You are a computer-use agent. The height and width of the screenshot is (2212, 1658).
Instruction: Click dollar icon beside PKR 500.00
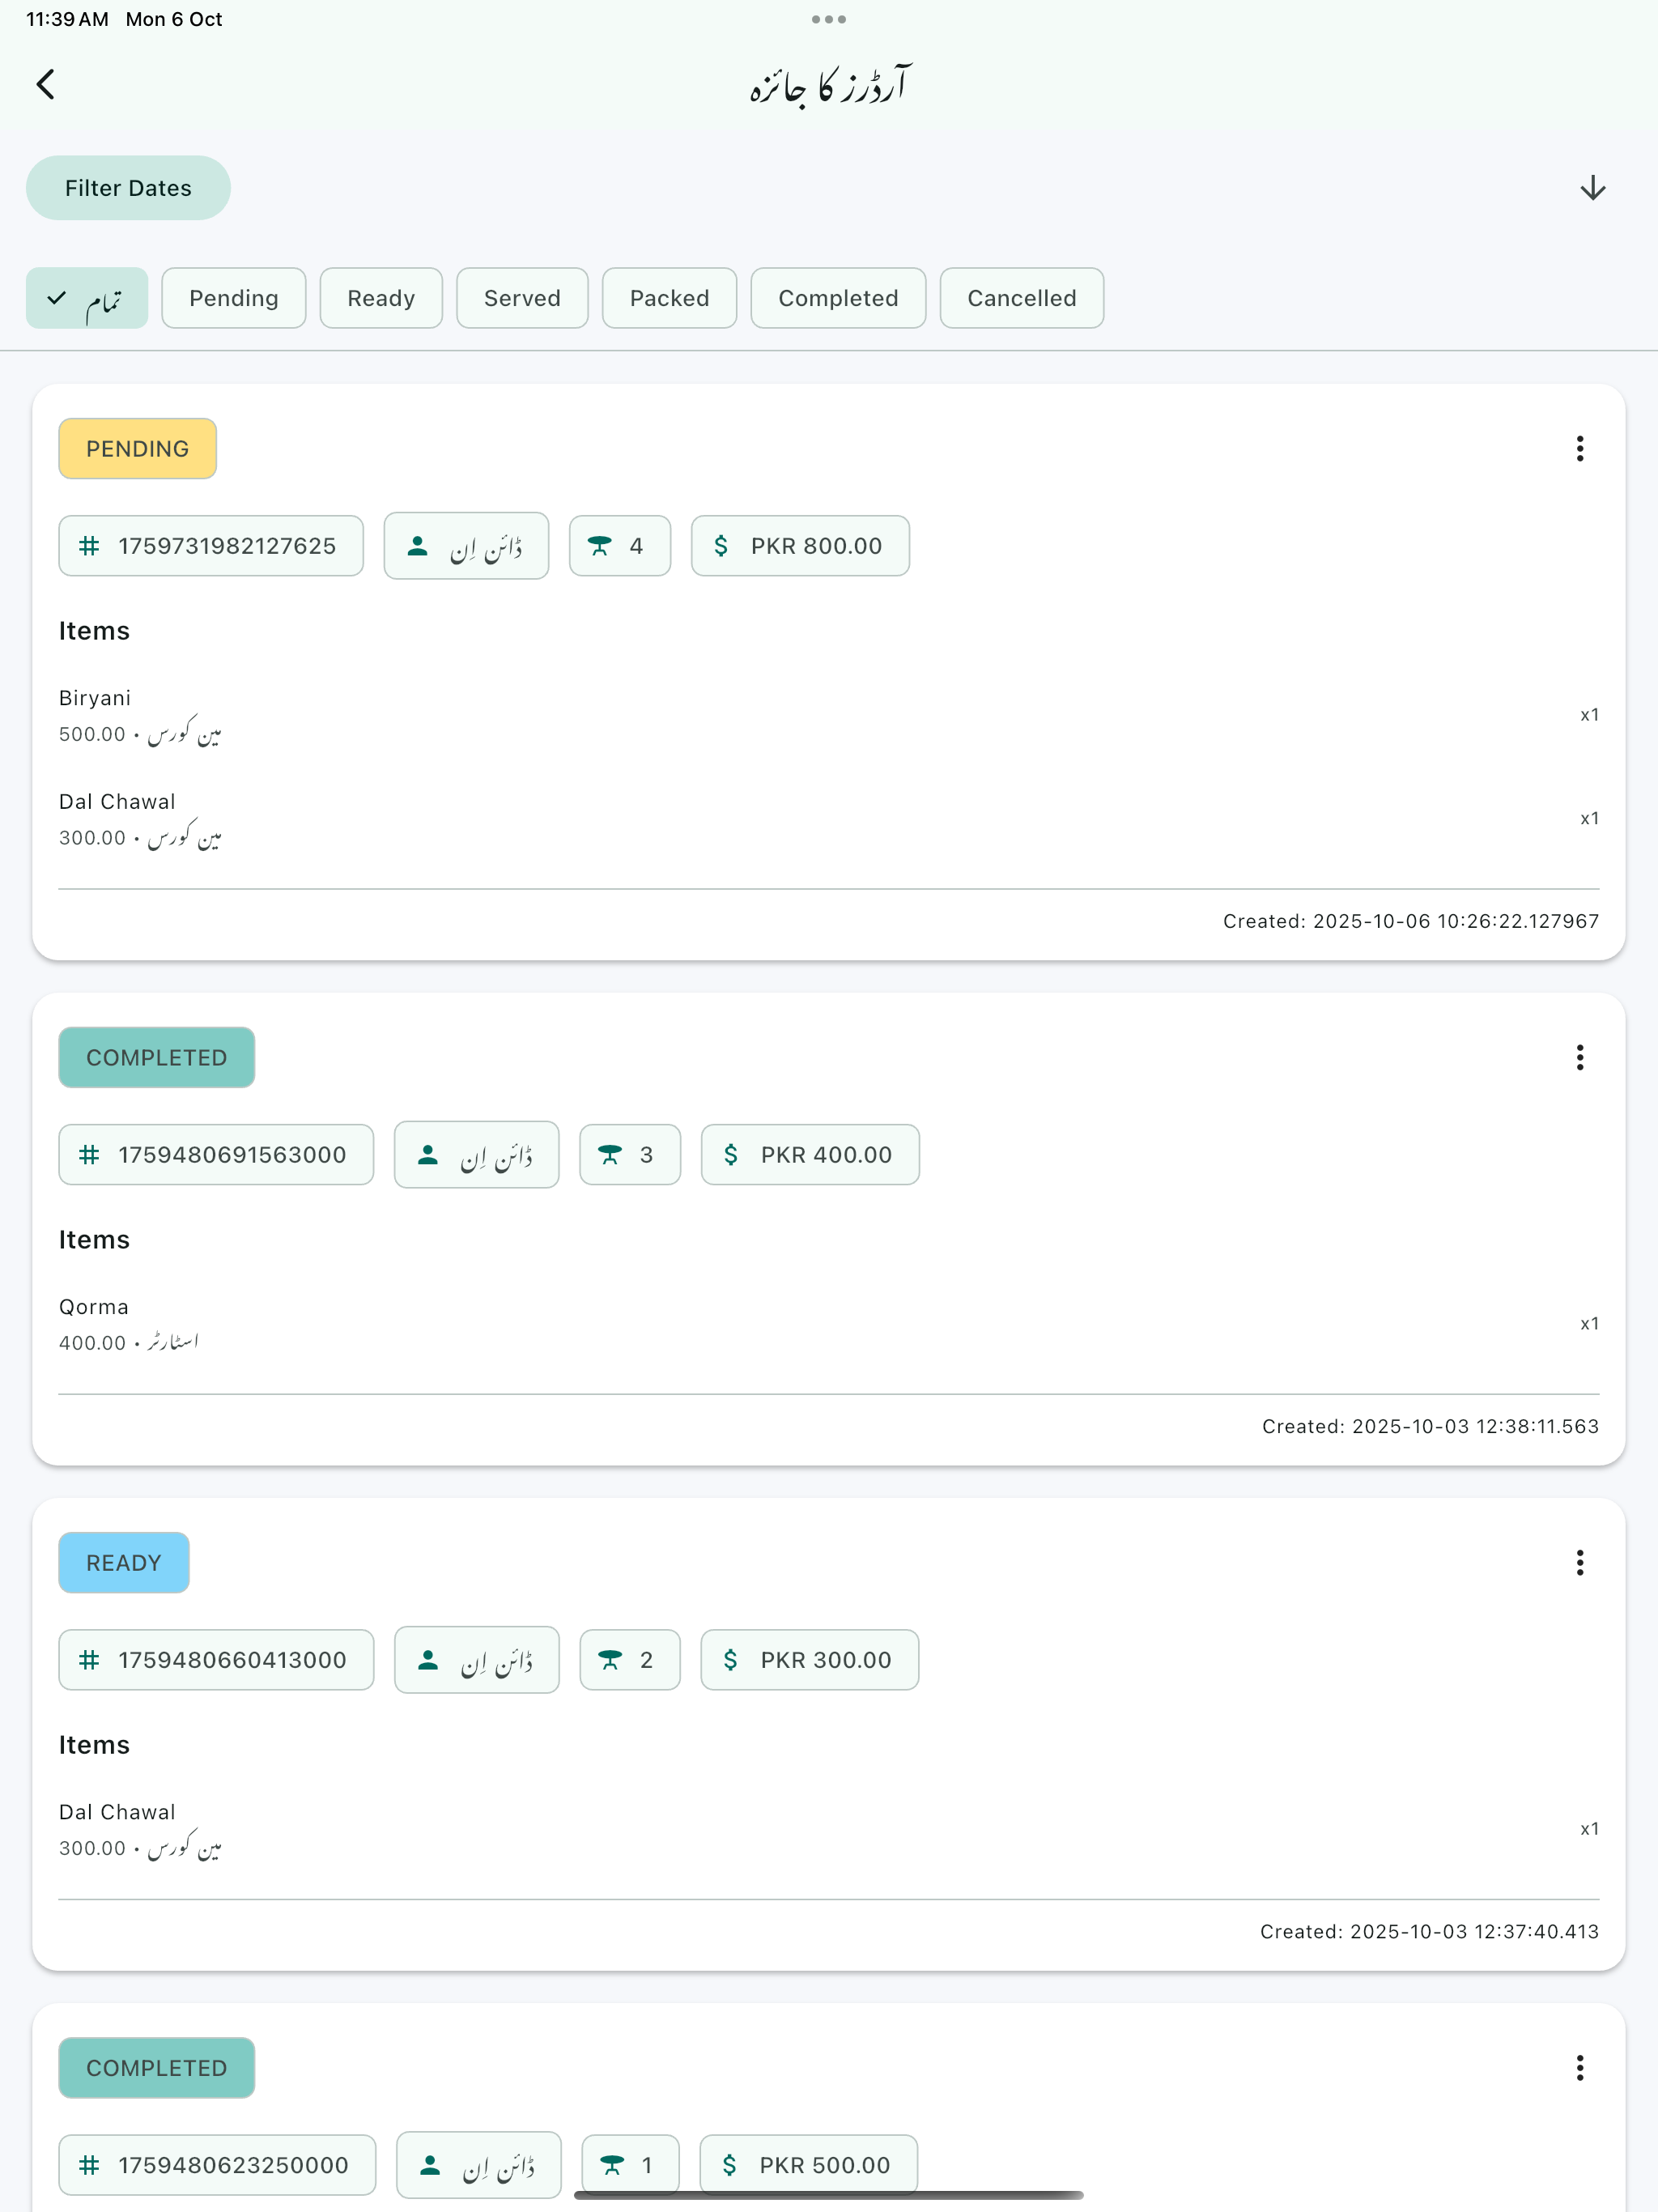click(729, 2165)
